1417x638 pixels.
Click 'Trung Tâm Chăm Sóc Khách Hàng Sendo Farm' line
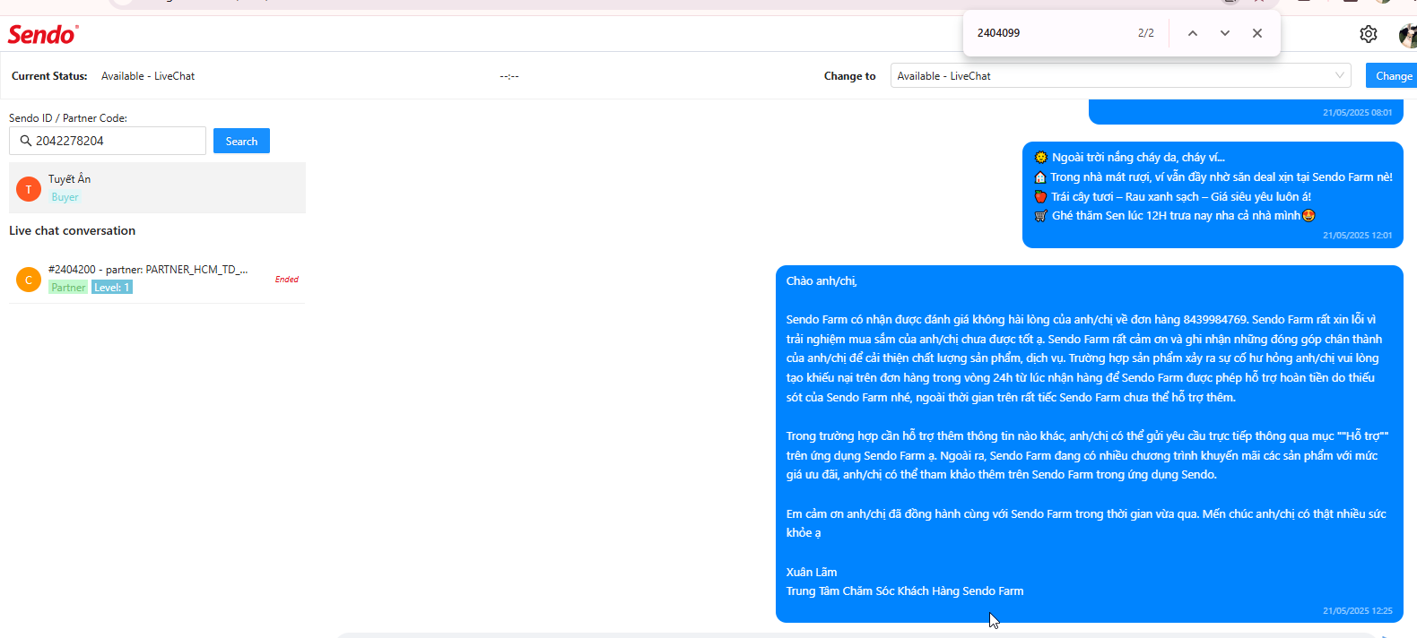(905, 591)
